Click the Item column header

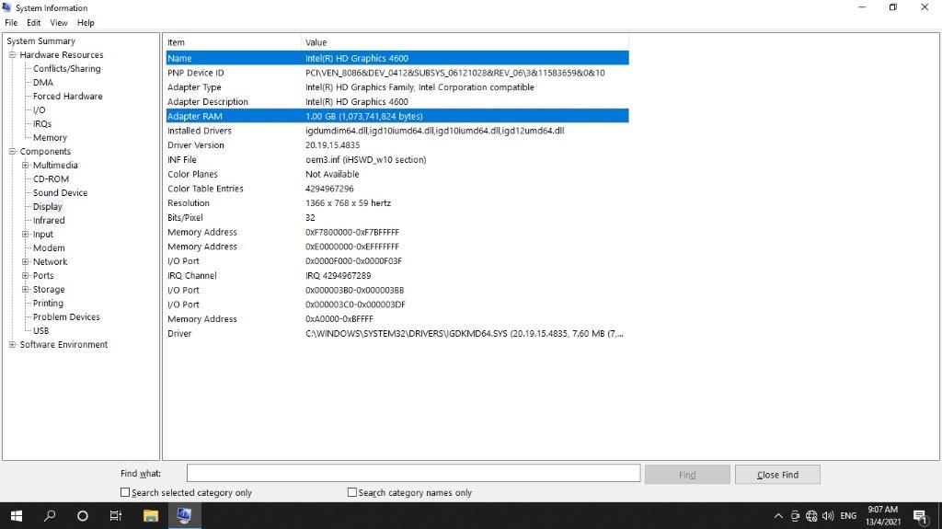pyautogui.click(x=233, y=42)
